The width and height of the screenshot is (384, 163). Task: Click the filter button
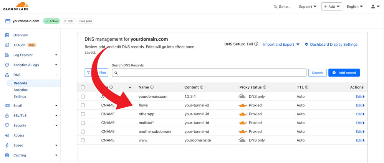96,73
